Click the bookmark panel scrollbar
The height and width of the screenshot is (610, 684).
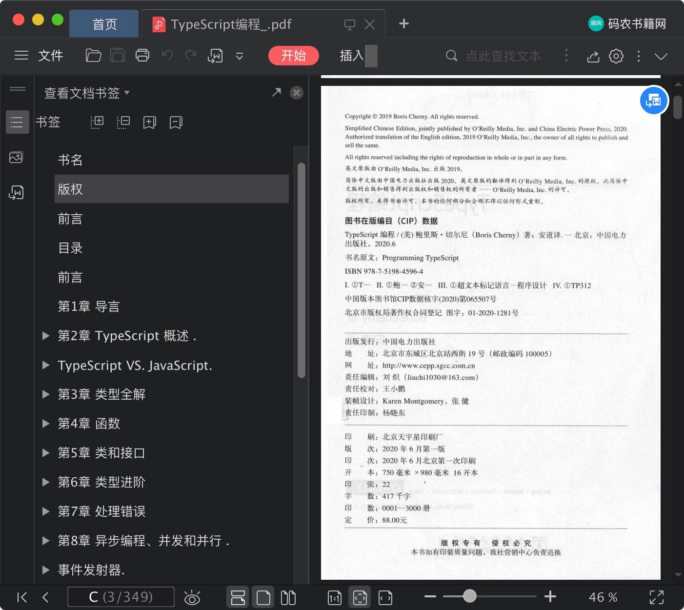coord(302,270)
